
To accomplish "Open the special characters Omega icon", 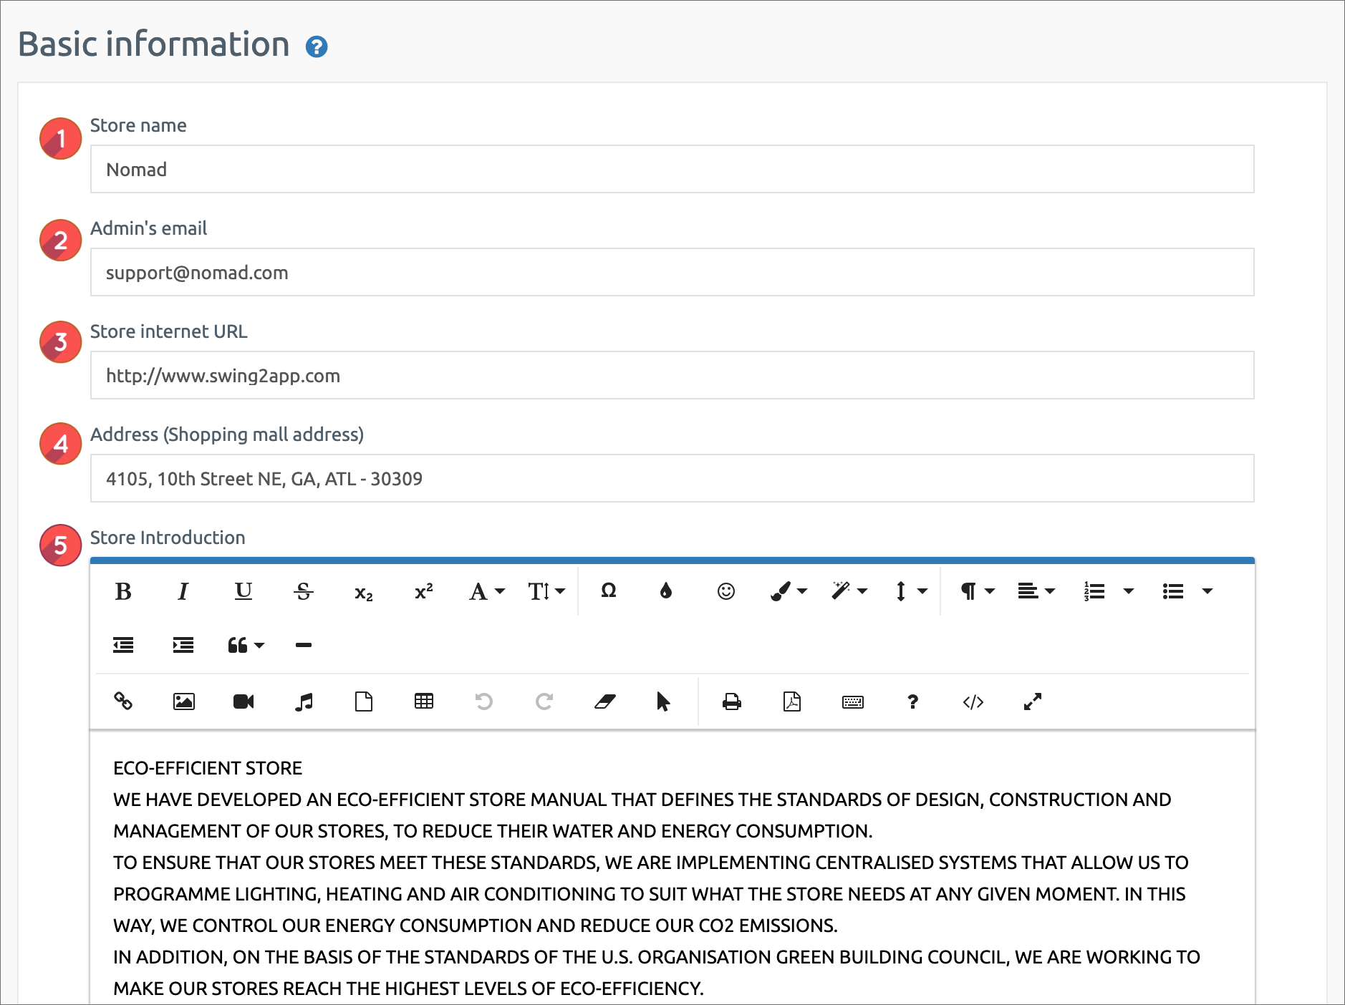I will (x=608, y=591).
